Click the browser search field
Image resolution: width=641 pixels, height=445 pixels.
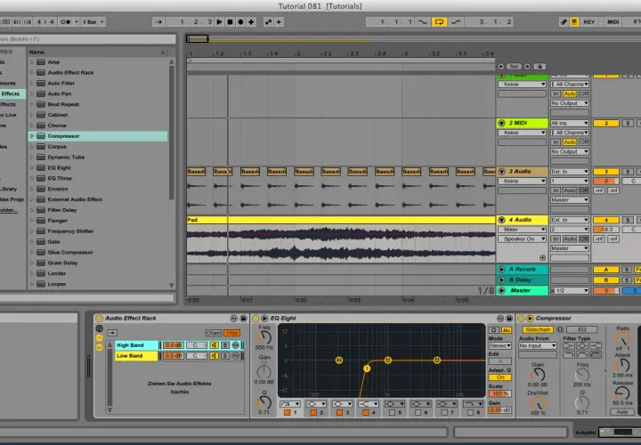(87, 39)
